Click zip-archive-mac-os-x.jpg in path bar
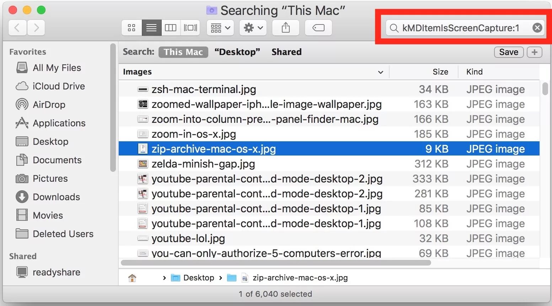 [295, 278]
